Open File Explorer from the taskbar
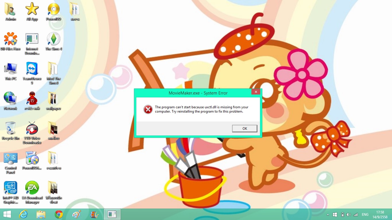The image size is (392, 220). pos(41,214)
